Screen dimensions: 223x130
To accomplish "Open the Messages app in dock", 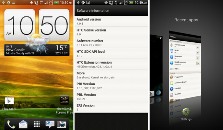I will click(50, 124).
